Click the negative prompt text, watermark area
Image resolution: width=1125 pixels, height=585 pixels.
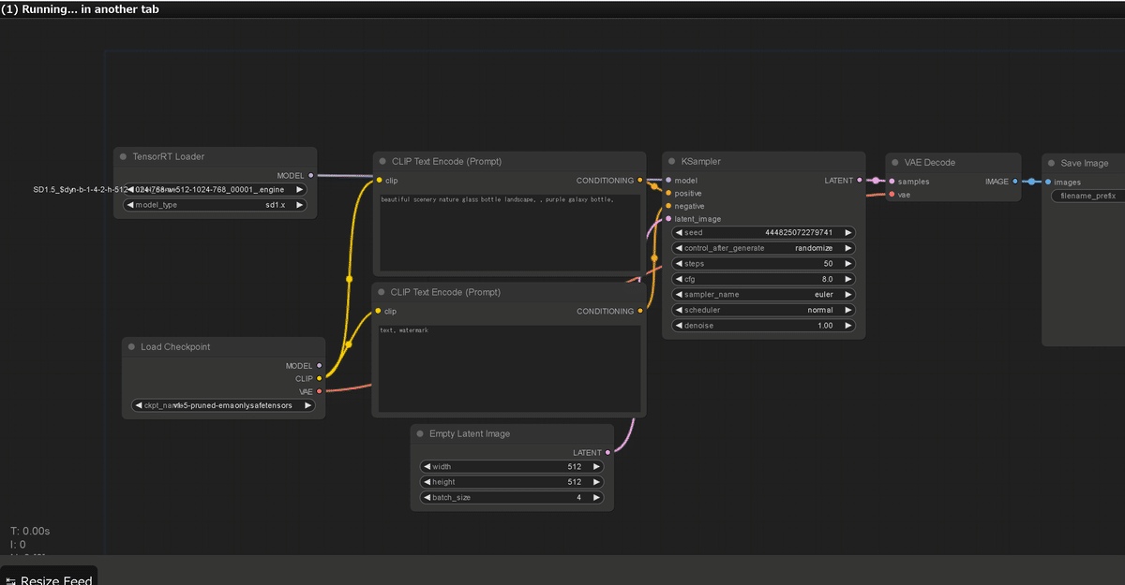(510, 369)
